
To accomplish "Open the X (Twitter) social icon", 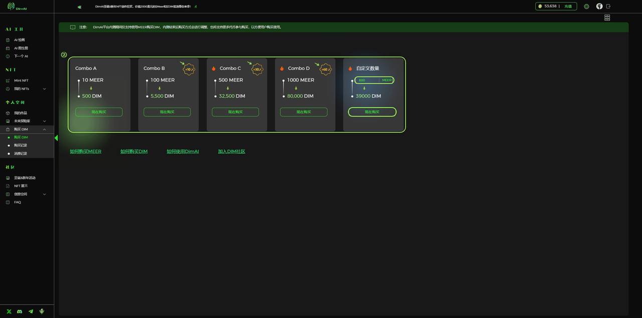I will pyautogui.click(x=9, y=311).
